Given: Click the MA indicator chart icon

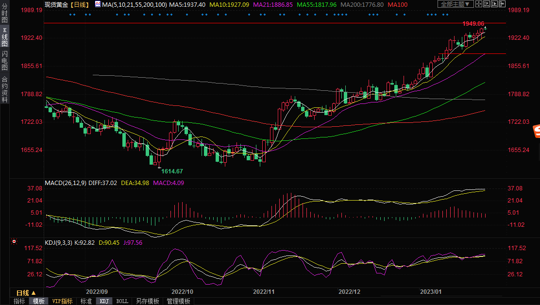Looking at the screenshot, I should (98, 4).
